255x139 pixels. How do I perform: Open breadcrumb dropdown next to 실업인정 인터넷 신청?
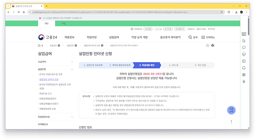[x=102, y=46]
